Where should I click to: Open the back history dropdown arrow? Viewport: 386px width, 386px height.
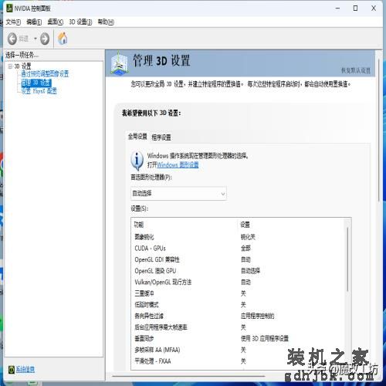[x=36, y=39]
